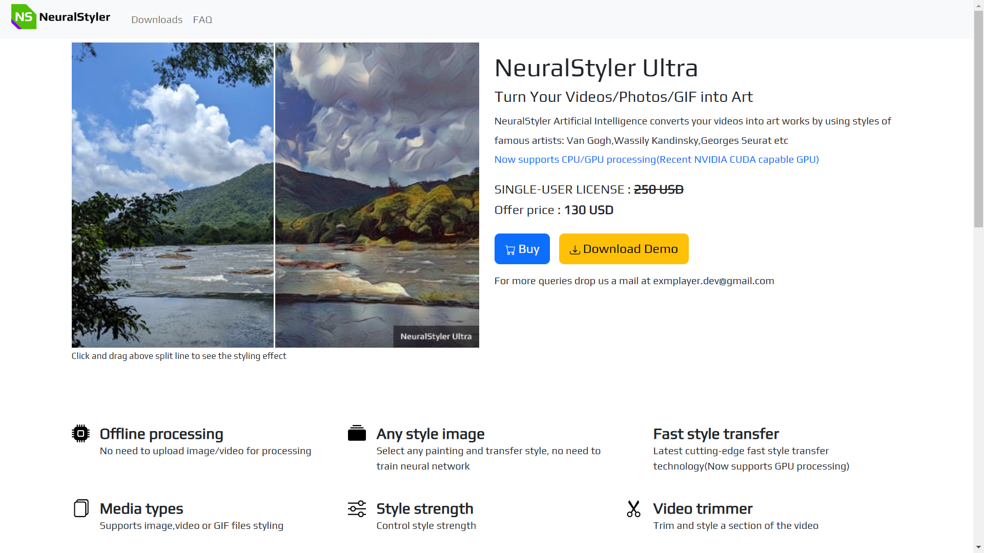Click the CPU/GPU processing support link

click(657, 159)
